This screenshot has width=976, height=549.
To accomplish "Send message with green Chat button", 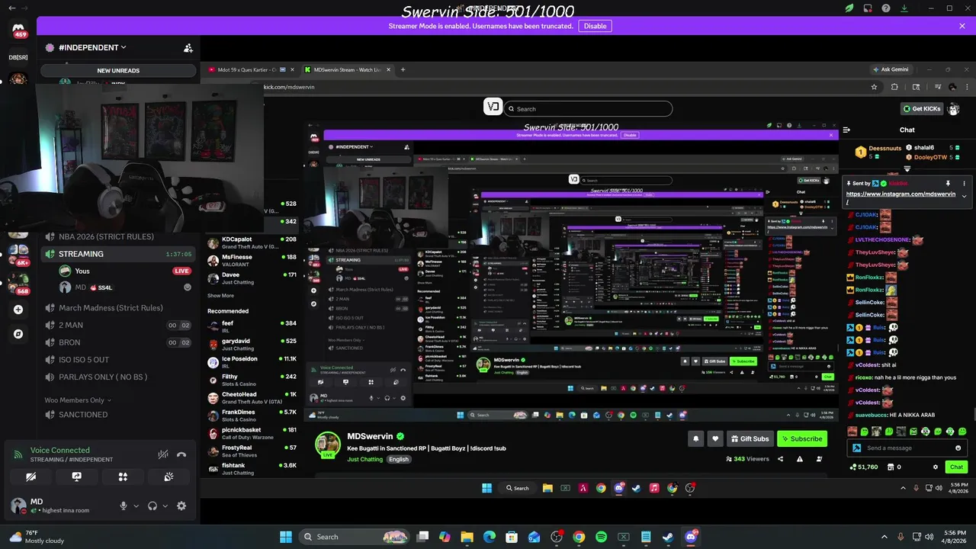I will click(x=956, y=467).
